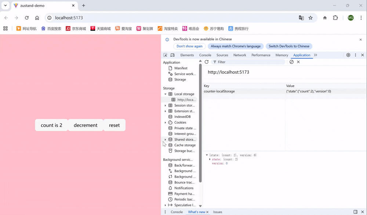Click the device toolbar toggle icon
Screen dimensions: 367x215
click(172, 55)
